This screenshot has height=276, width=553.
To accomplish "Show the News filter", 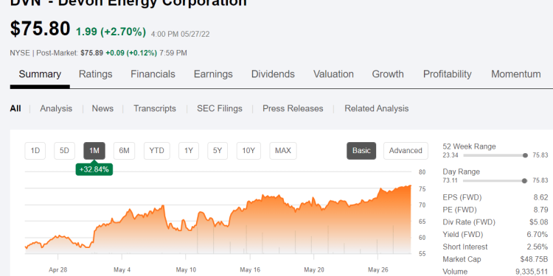I will pos(102,108).
